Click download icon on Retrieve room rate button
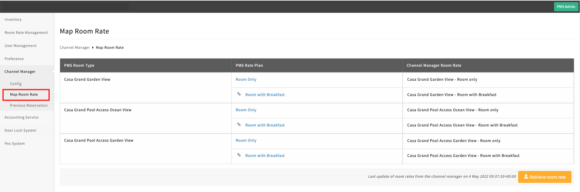The width and height of the screenshot is (580, 192). tap(526, 176)
